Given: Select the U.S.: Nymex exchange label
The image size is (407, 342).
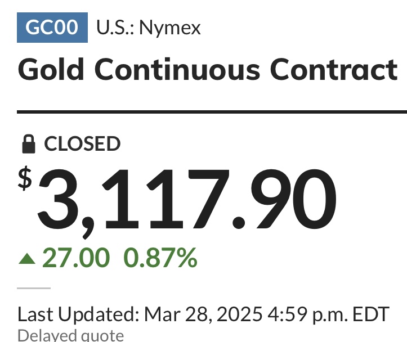Looking at the screenshot, I should point(149,28).
